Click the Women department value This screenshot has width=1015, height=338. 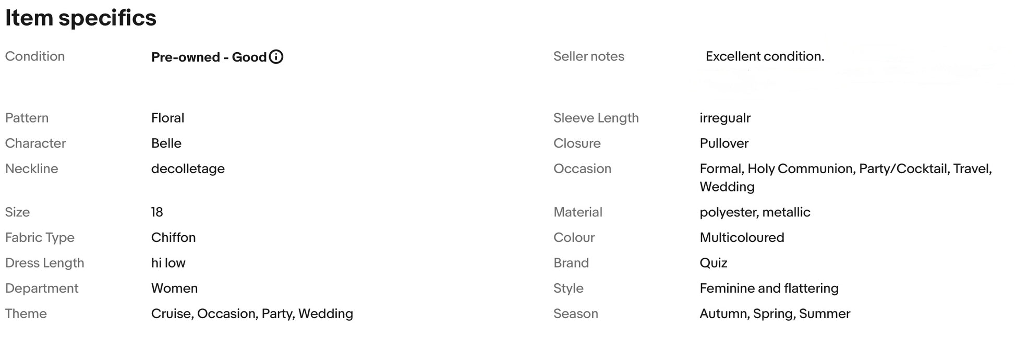[x=174, y=288]
